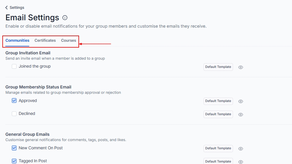Select the Communities tab
This screenshot has width=292, height=164.
click(x=17, y=41)
